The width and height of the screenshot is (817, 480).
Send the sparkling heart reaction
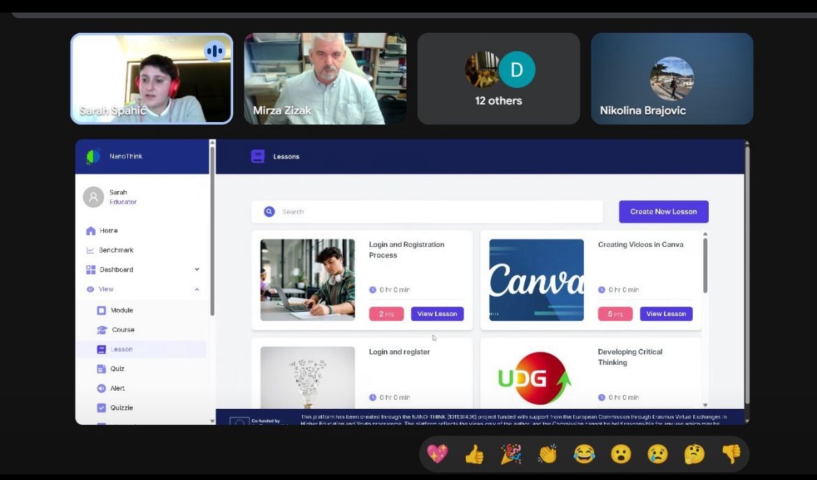pos(437,454)
